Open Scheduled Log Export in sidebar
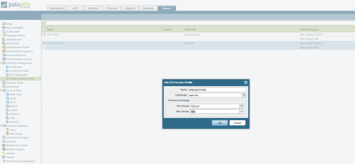Viewport: 355px width, 164px height. pyautogui.click(x=17, y=137)
